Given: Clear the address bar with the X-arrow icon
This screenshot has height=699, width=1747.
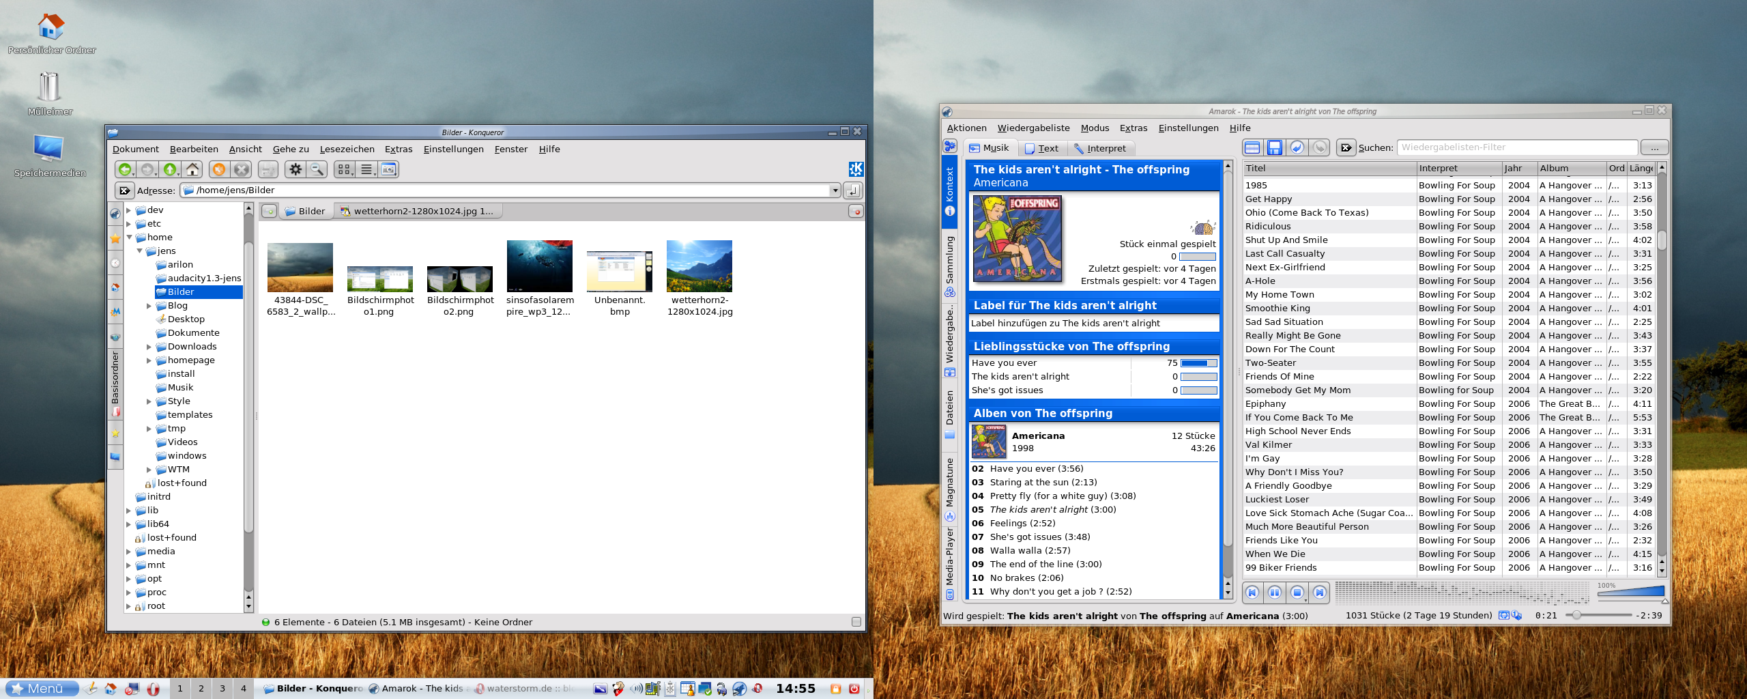Looking at the screenshot, I should (x=125, y=190).
